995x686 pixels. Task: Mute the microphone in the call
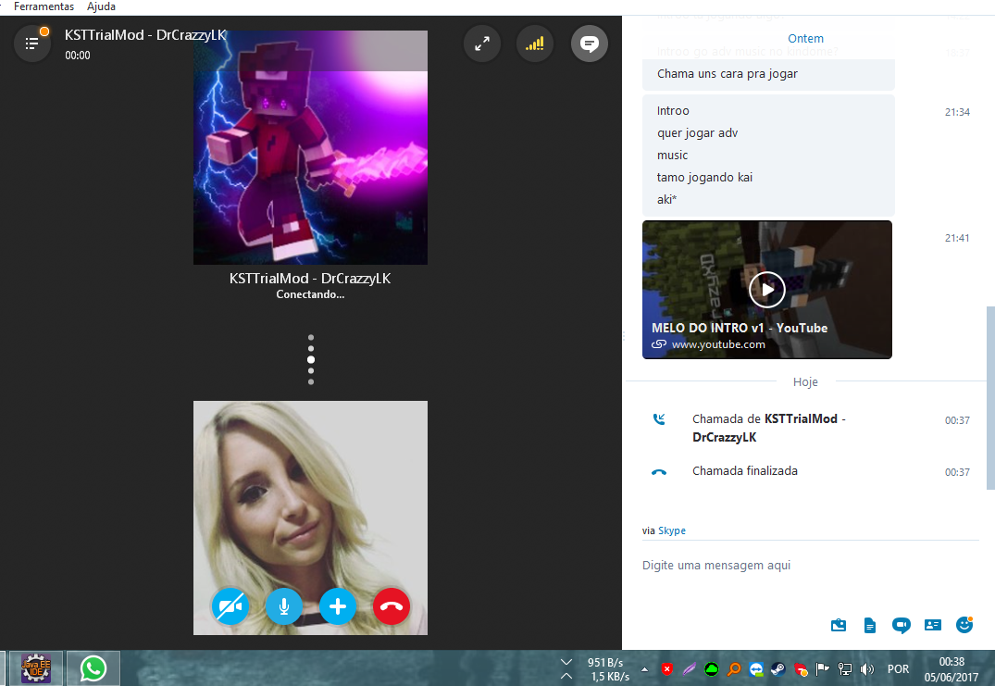[x=283, y=606]
